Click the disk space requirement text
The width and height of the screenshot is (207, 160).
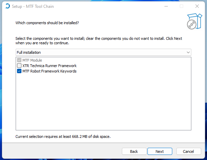pyautogui.click(x=63, y=137)
